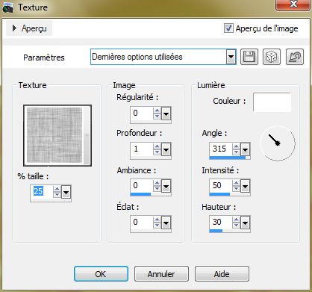Screen dimensions: 312x292
Task: Toggle the Aperçu de l'image checkbox
Action: (228, 28)
